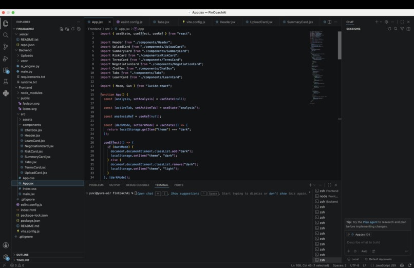Refresh the chat Sessions list
Viewport: 414px width, 268px height.
[389, 29]
